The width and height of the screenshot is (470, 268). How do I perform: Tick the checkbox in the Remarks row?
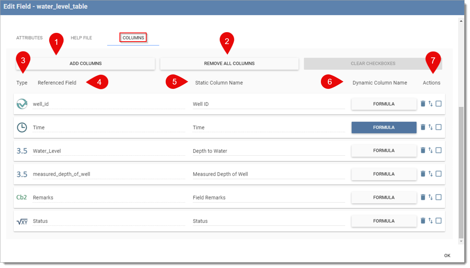click(x=439, y=197)
